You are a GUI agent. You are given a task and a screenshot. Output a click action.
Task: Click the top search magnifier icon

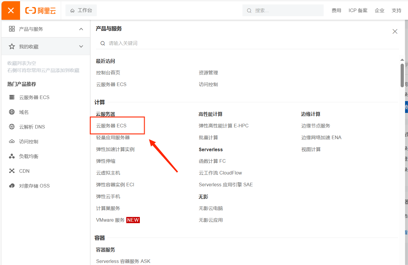249,11
